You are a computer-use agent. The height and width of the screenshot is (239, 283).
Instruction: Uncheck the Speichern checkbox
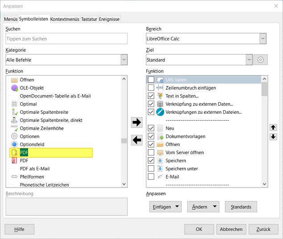click(151, 160)
